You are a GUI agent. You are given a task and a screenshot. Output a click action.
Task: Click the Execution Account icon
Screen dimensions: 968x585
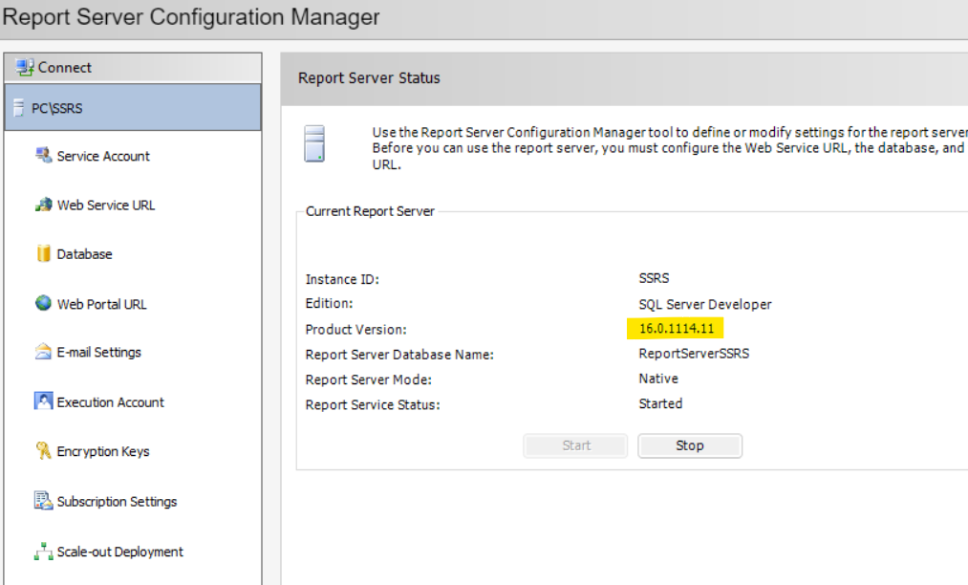(43, 401)
